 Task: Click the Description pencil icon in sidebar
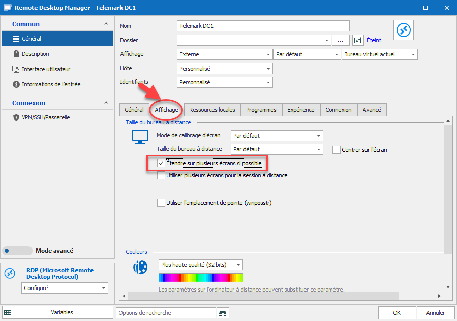pos(15,54)
